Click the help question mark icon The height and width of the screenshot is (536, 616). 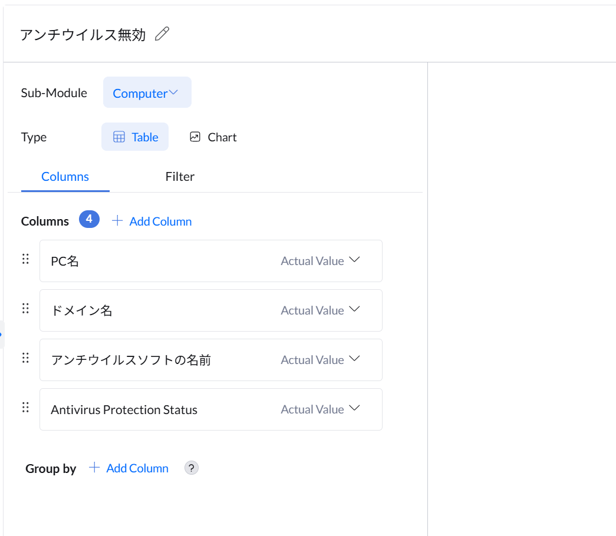[192, 468]
